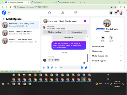Click the 30°C weather widget in taskbar
Image resolution: width=127 pixels, height=95 pixels.
click(99, 84)
